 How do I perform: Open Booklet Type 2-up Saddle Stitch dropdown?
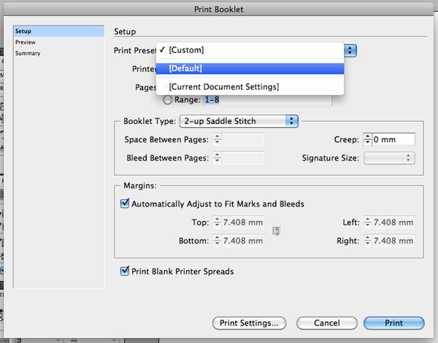click(x=239, y=121)
